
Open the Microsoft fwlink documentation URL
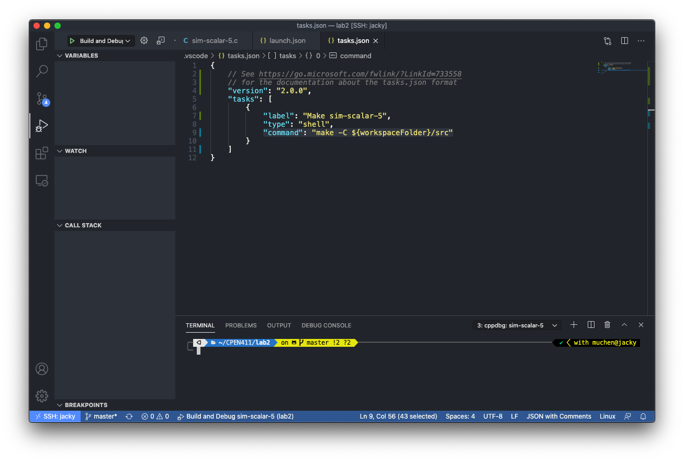(360, 74)
